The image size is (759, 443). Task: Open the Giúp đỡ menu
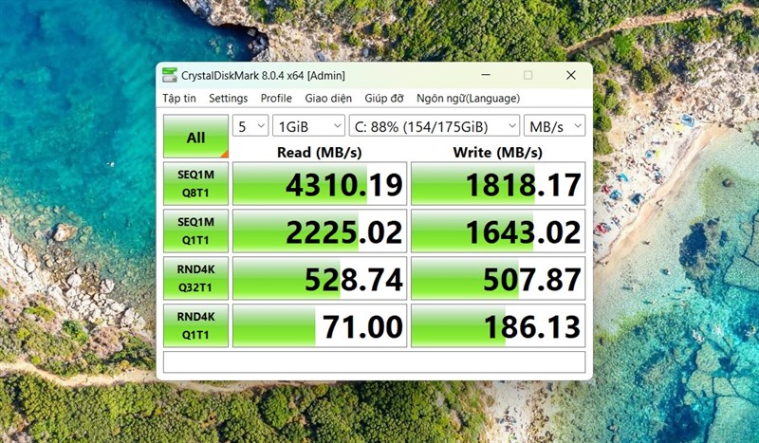point(384,99)
